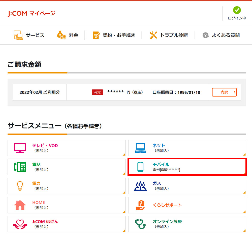The image size is (252, 240).
Task: Click the 口座振替日：1995/01/18 text
Action: click(x=176, y=93)
